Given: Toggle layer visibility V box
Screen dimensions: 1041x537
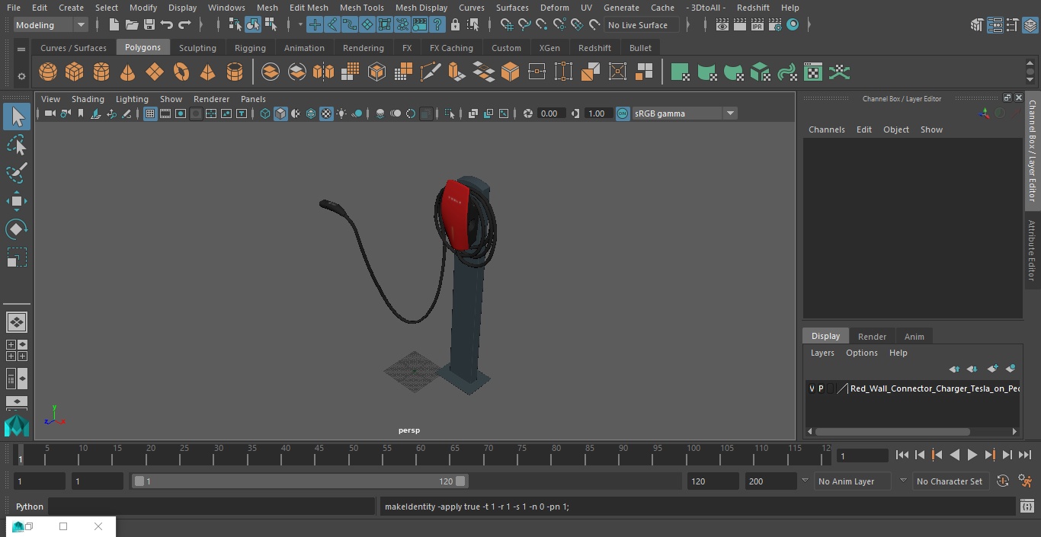Looking at the screenshot, I should click(812, 388).
